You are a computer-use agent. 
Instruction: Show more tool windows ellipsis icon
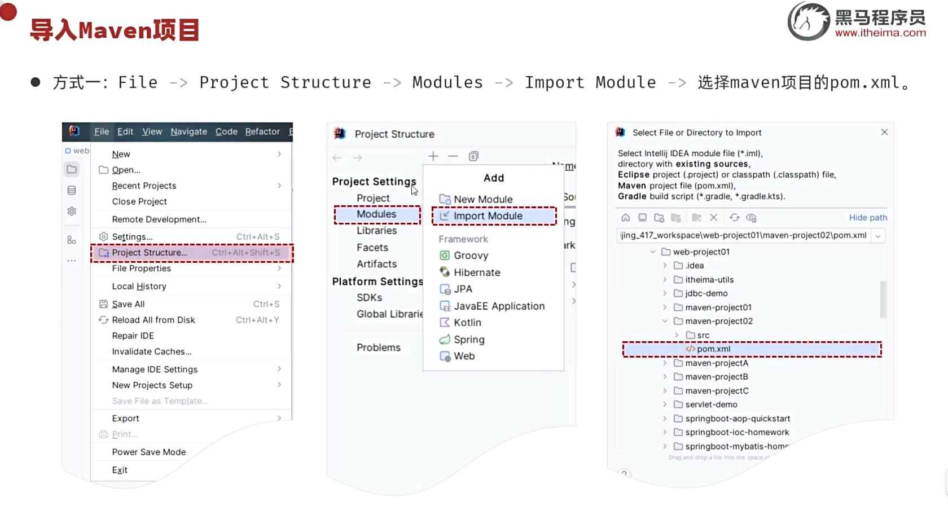72,261
